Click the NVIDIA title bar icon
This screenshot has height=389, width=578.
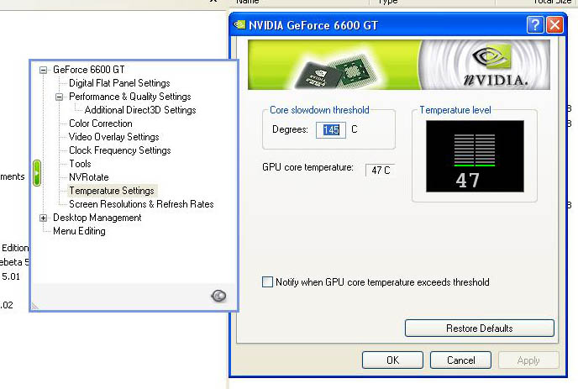coord(239,25)
